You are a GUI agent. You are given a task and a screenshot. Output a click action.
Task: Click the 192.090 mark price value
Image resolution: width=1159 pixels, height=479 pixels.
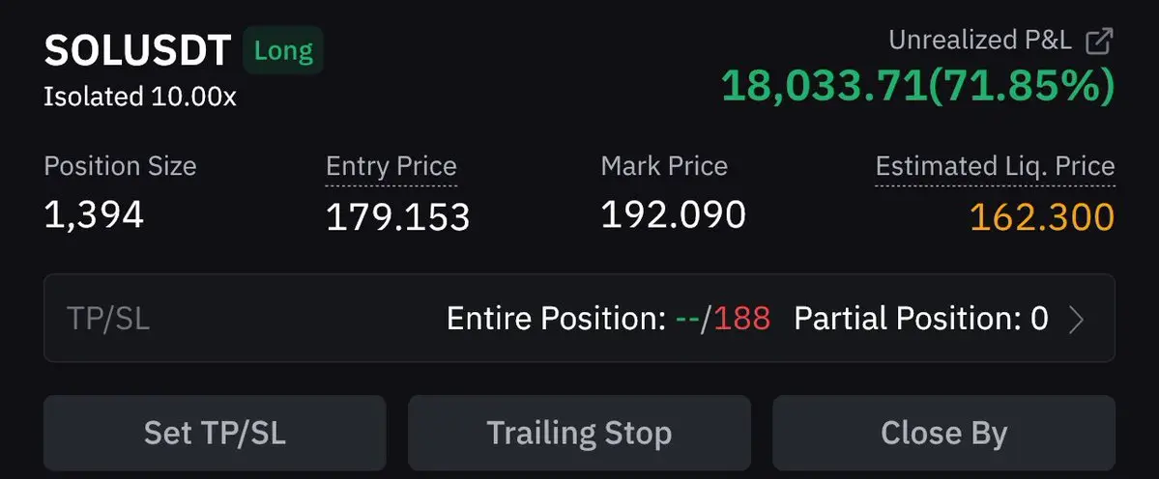674,214
